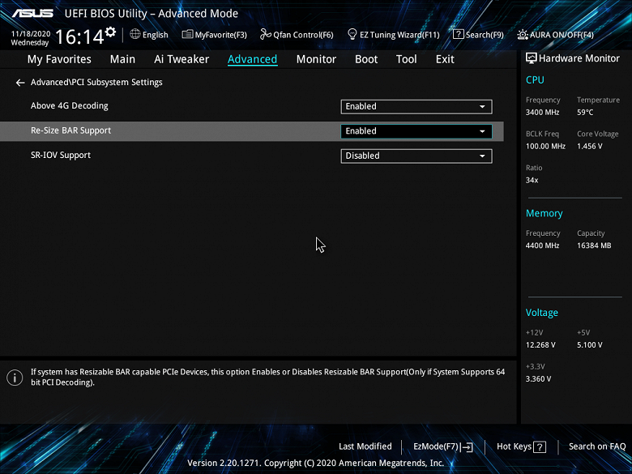Open the Boot tab
Screen dimensions: 632x474
(x=366, y=59)
